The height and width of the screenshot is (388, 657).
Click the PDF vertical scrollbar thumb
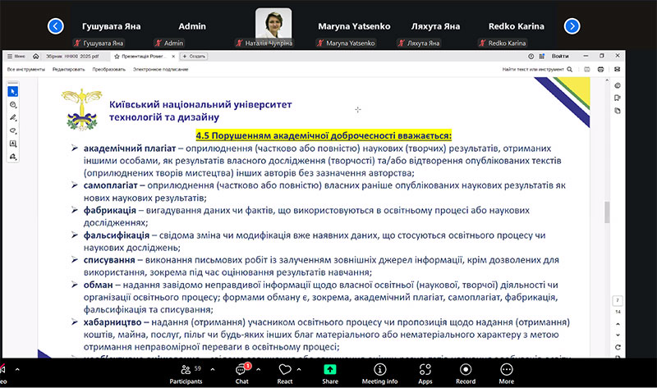click(x=606, y=211)
